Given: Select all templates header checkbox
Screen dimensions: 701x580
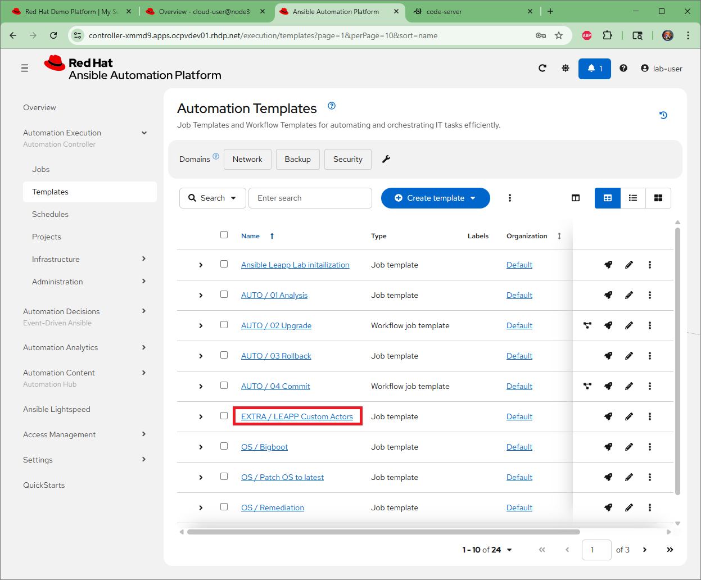Looking at the screenshot, I should click(x=224, y=235).
